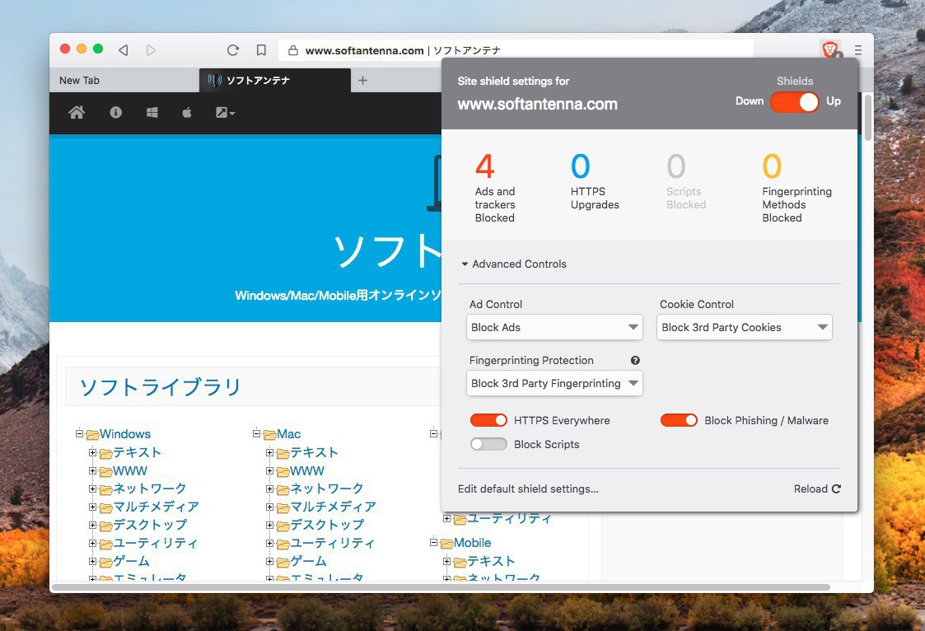Click the browser forward arrow
Viewport: 925px width, 631px height.
pyautogui.click(x=151, y=50)
